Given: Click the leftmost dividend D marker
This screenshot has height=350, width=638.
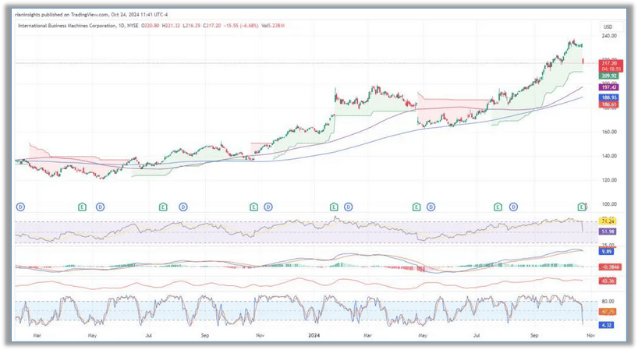Looking at the screenshot, I should tap(21, 207).
